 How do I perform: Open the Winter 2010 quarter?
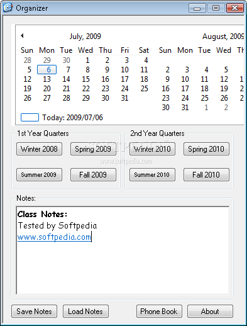(152, 149)
